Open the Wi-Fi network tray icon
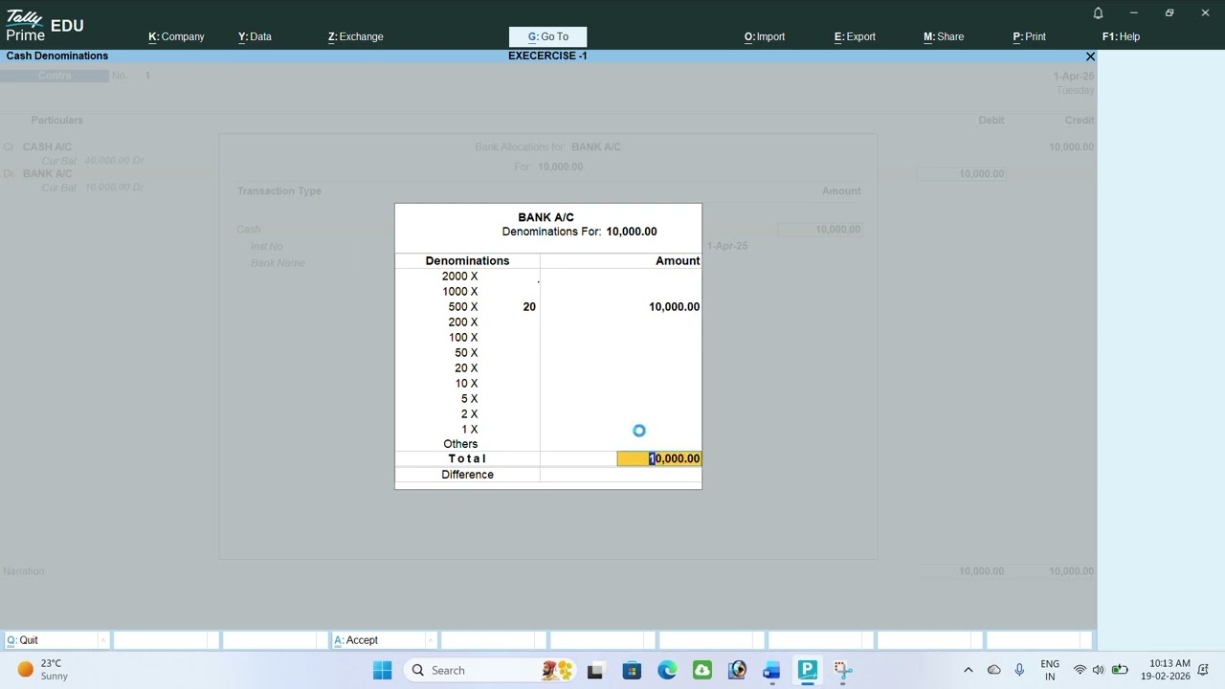 pos(1080,670)
